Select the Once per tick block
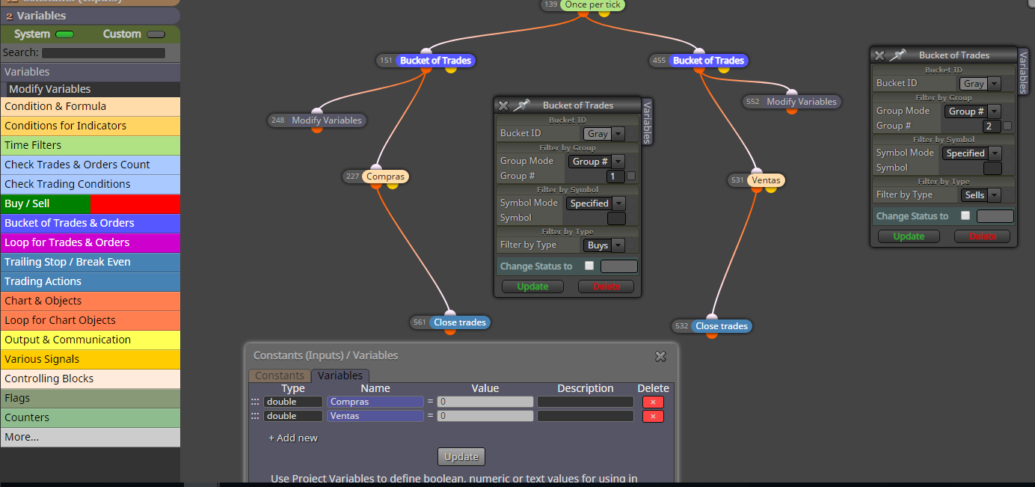Image resolution: width=1035 pixels, height=487 pixels. tap(592, 5)
